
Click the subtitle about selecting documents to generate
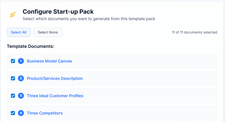coord(89,19)
